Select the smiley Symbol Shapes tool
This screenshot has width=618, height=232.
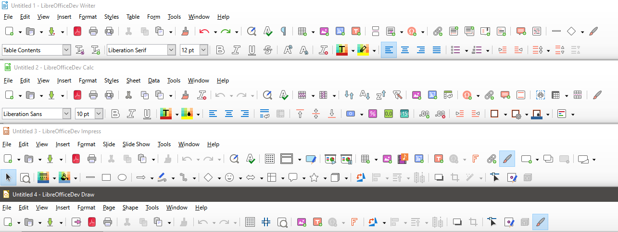tap(229, 177)
